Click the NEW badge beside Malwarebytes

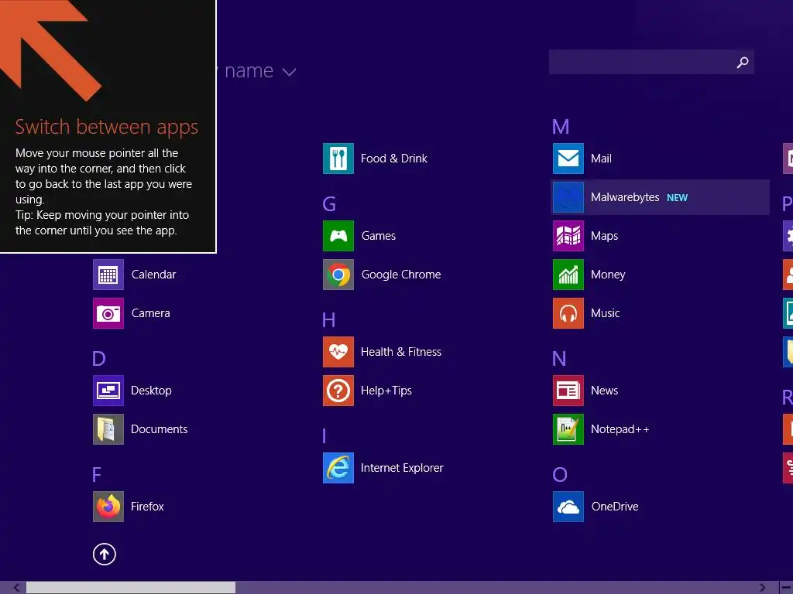677,198
